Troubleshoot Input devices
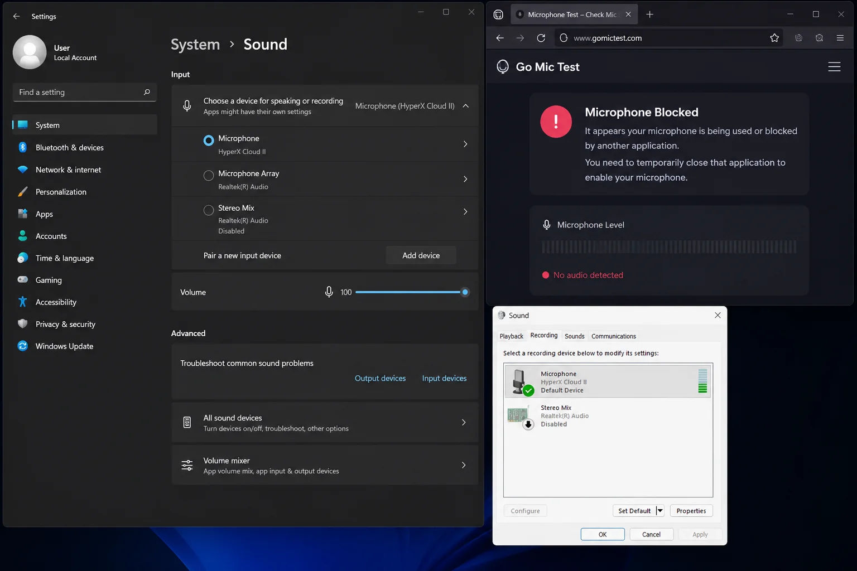857x571 pixels. [444, 378]
